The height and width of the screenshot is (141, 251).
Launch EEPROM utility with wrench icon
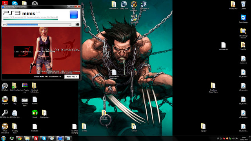tap(5, 114)
